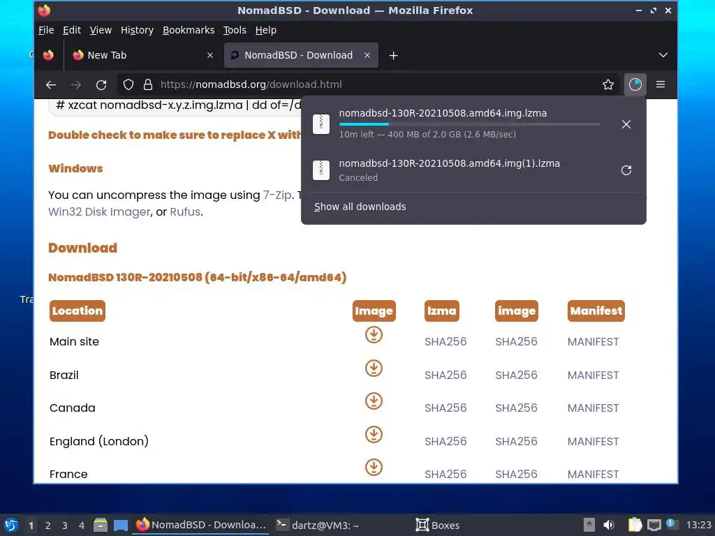The image size is (715, 536).
Task: Open the network tray icon
Action: [x=654, y=525]
